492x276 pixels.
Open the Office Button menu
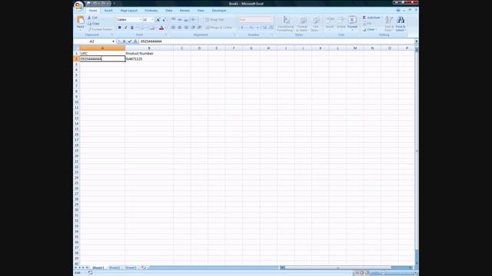click(78, 5)
